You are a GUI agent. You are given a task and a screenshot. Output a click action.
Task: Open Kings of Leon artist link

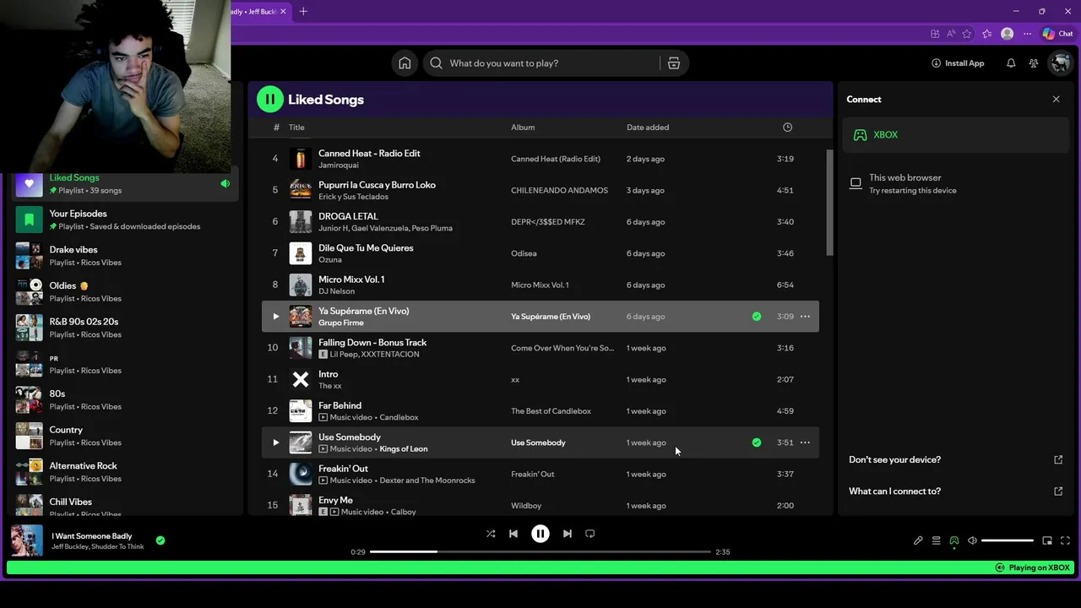tap(404, 449)
